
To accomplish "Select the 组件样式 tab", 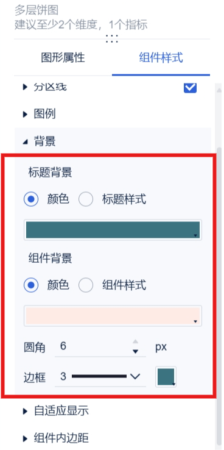I will 161,58.
